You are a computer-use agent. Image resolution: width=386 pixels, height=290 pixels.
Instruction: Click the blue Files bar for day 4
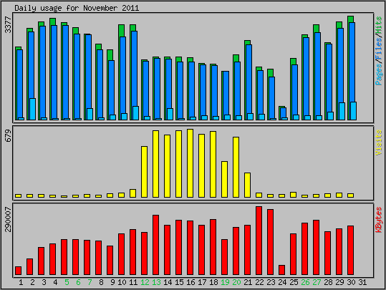pos(54,72)
